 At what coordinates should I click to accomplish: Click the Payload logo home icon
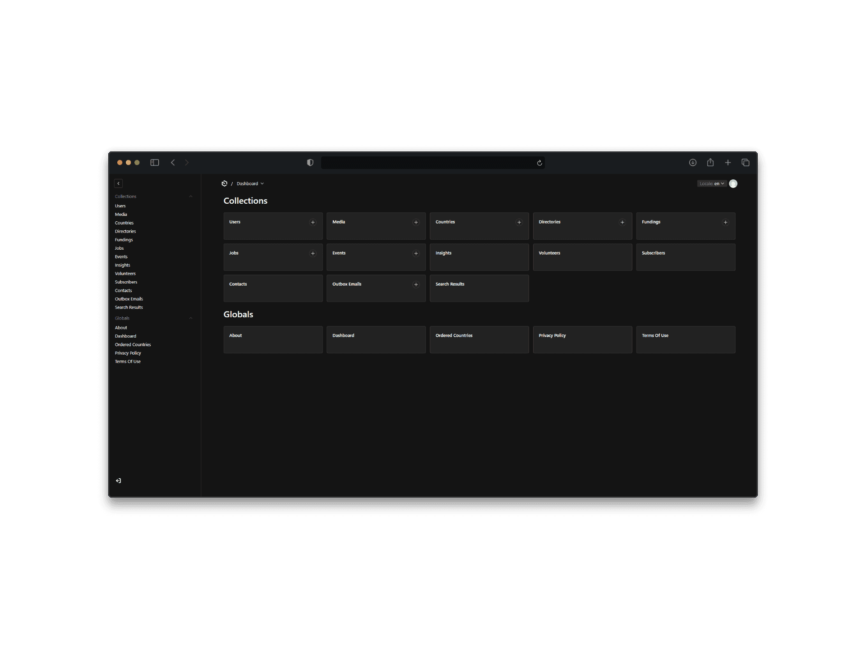click(224, 183)
